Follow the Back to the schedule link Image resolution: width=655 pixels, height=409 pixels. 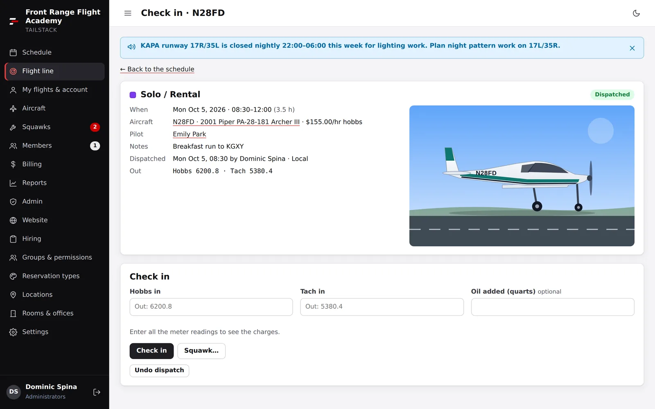pos(157,69)
